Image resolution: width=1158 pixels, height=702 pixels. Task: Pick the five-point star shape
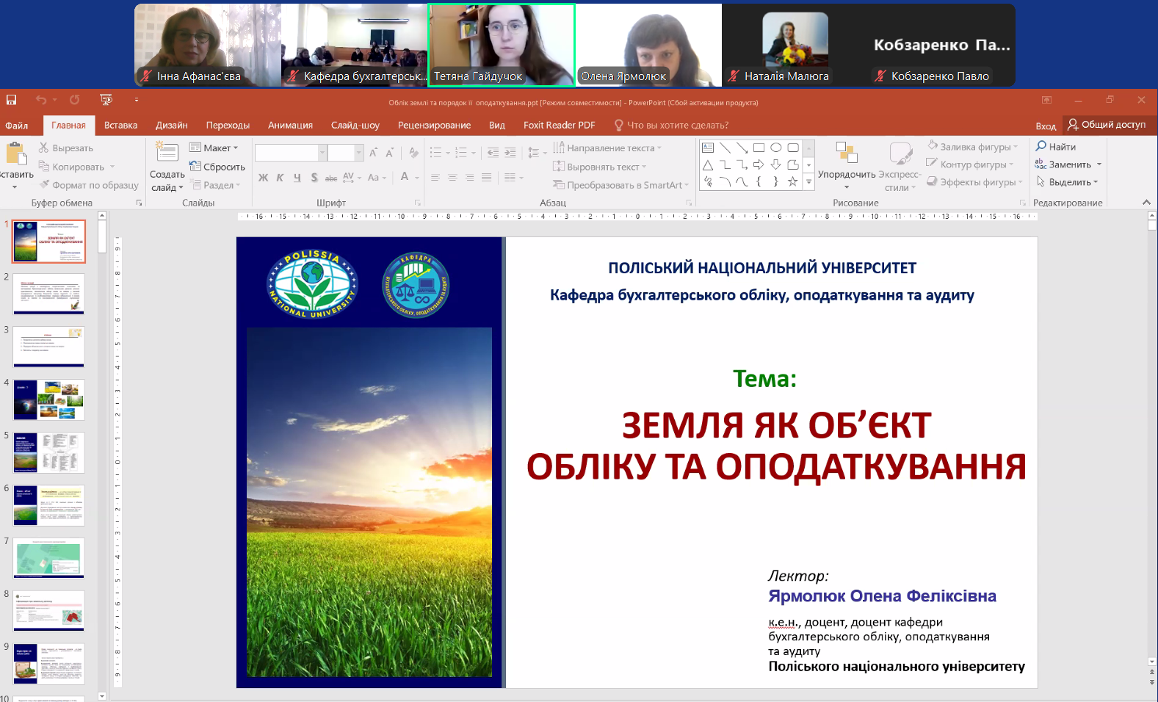point(792,181)
